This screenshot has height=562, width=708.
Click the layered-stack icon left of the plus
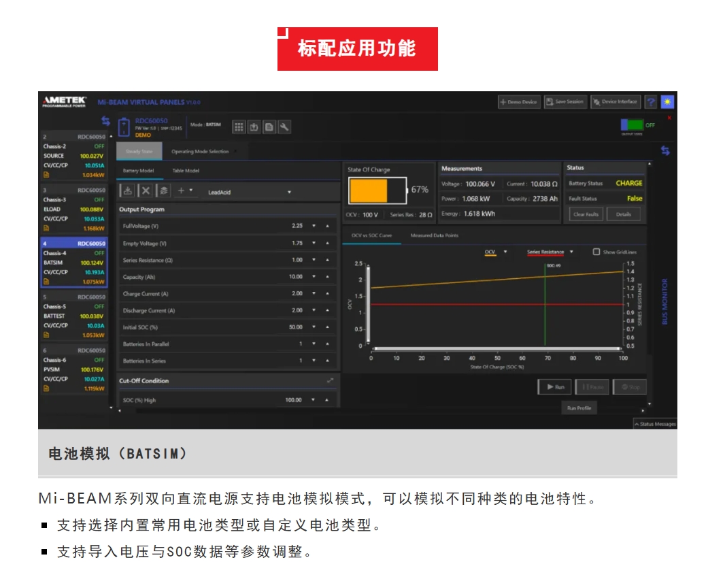click(163, 191)
